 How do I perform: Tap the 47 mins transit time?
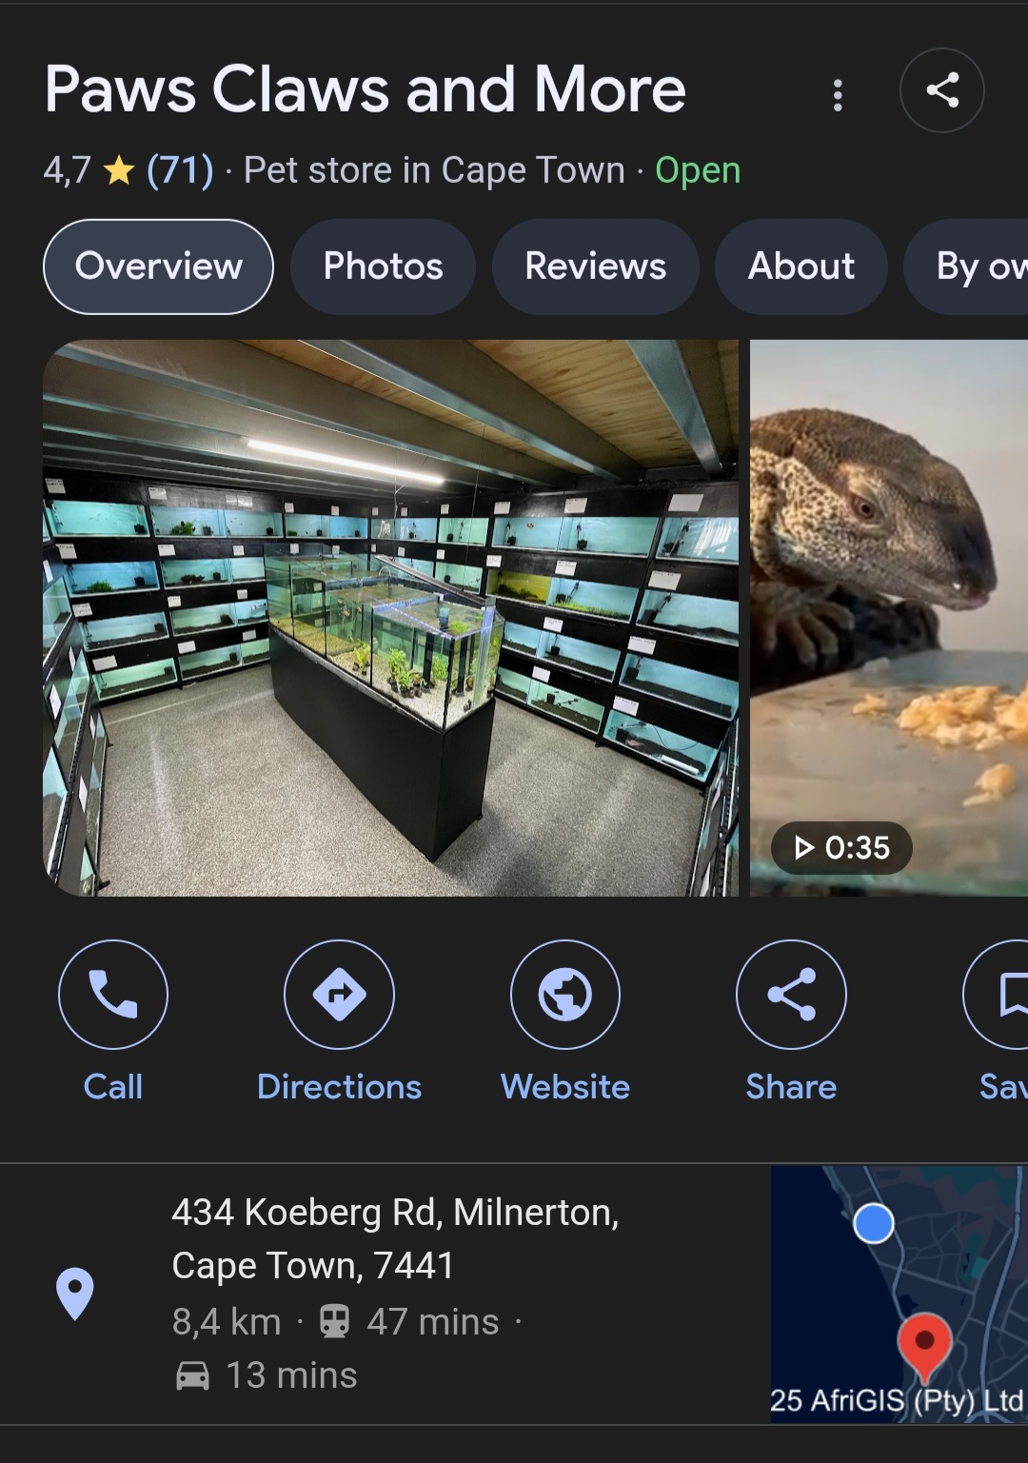point(433,1322)
